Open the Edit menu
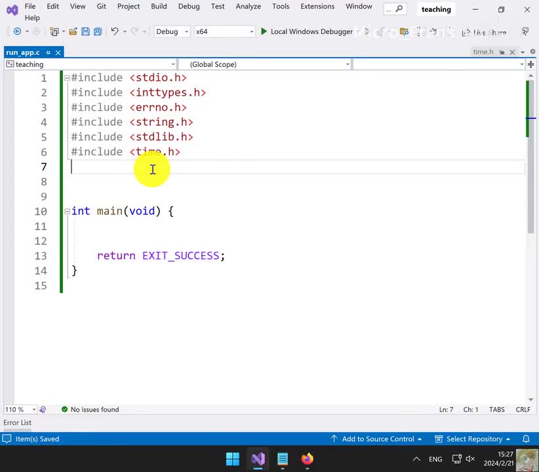 (52, 6)
